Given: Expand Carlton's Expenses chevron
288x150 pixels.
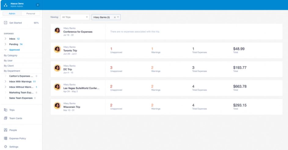Looking at the screenshot, I should tap(5, 76).
